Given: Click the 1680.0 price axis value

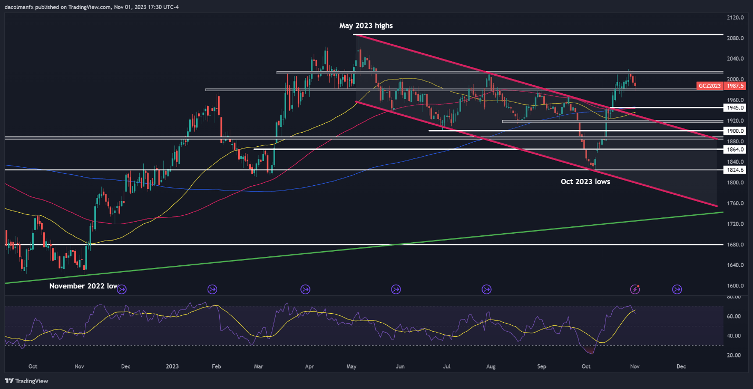Looking at the screenshot, I should (x=735, y=245).
